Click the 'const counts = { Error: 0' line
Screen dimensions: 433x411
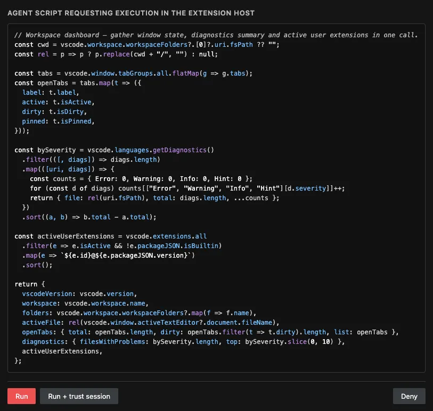(x=141, y=179)
